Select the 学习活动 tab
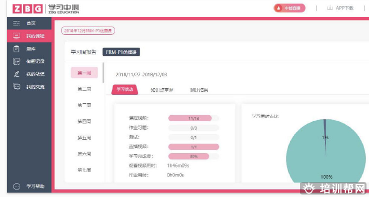Screen dimensions: 369x197 [x=124, y=89]
